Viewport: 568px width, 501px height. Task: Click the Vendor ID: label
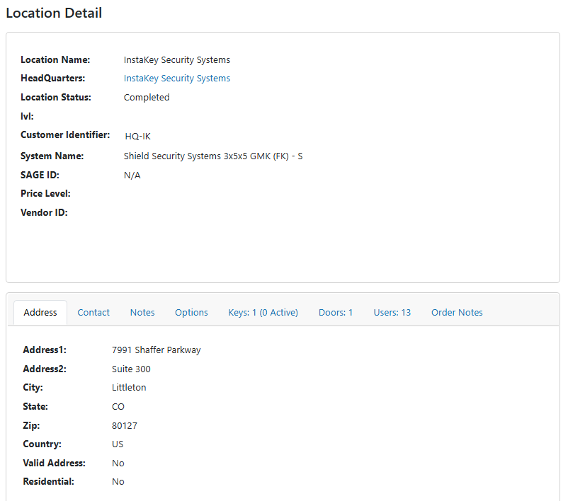tap(44, 212)
